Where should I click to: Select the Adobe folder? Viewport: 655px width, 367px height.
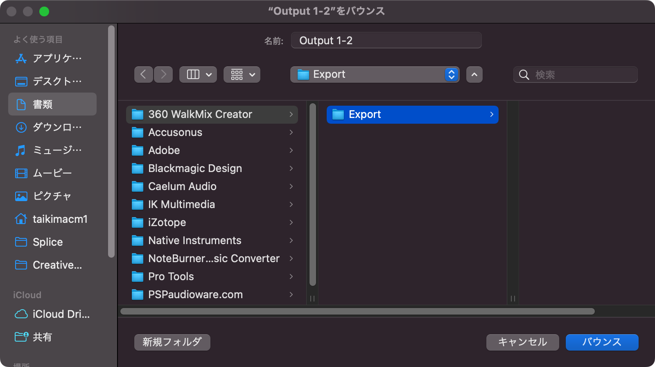[212, 150]
